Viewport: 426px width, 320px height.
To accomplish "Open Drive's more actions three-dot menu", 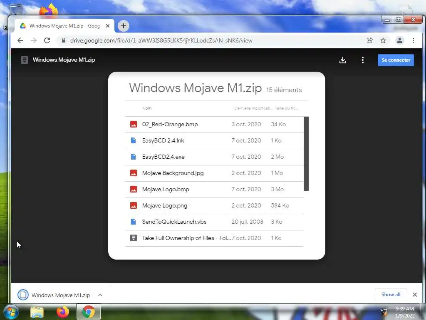I will click(363, 60).
